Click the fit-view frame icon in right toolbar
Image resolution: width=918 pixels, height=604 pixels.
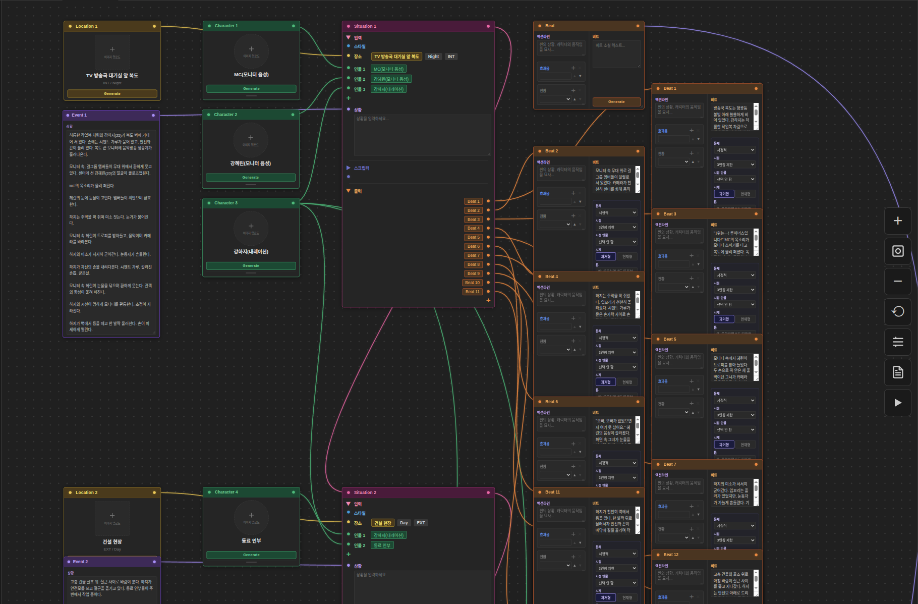coord(898,251)
